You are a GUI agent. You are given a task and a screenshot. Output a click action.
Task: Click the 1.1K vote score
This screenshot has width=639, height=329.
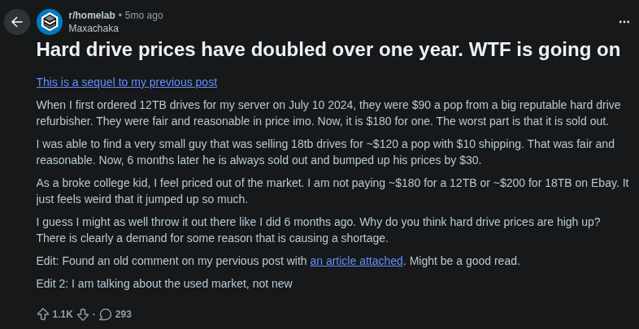click(63, 314)
